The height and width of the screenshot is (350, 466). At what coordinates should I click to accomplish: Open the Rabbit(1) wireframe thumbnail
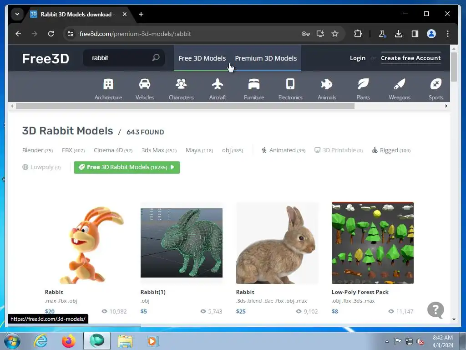181,243
